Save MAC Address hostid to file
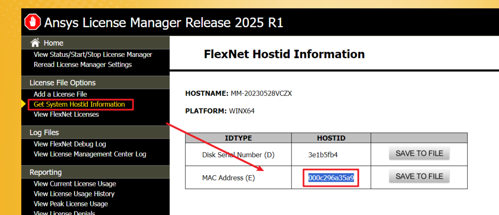Screen dimensions: 499x215 click(x=419, y=176)
